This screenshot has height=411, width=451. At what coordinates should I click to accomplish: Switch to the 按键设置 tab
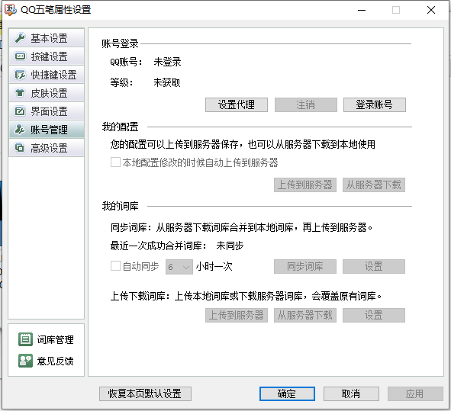pyautogui.click(x=47, y=56)
